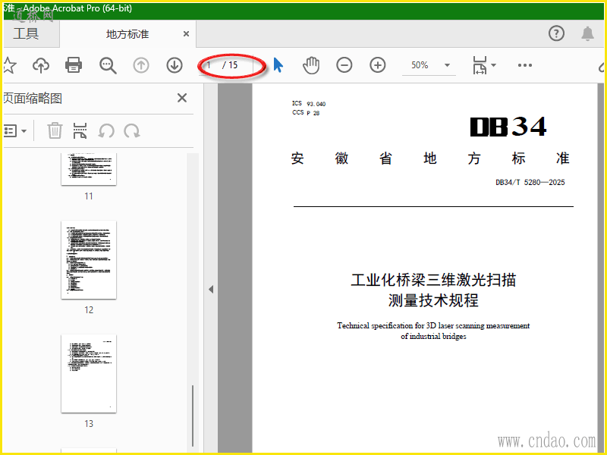Click the page 13 number label
This screenshot has width=607, height=455.
coord(89,424)
